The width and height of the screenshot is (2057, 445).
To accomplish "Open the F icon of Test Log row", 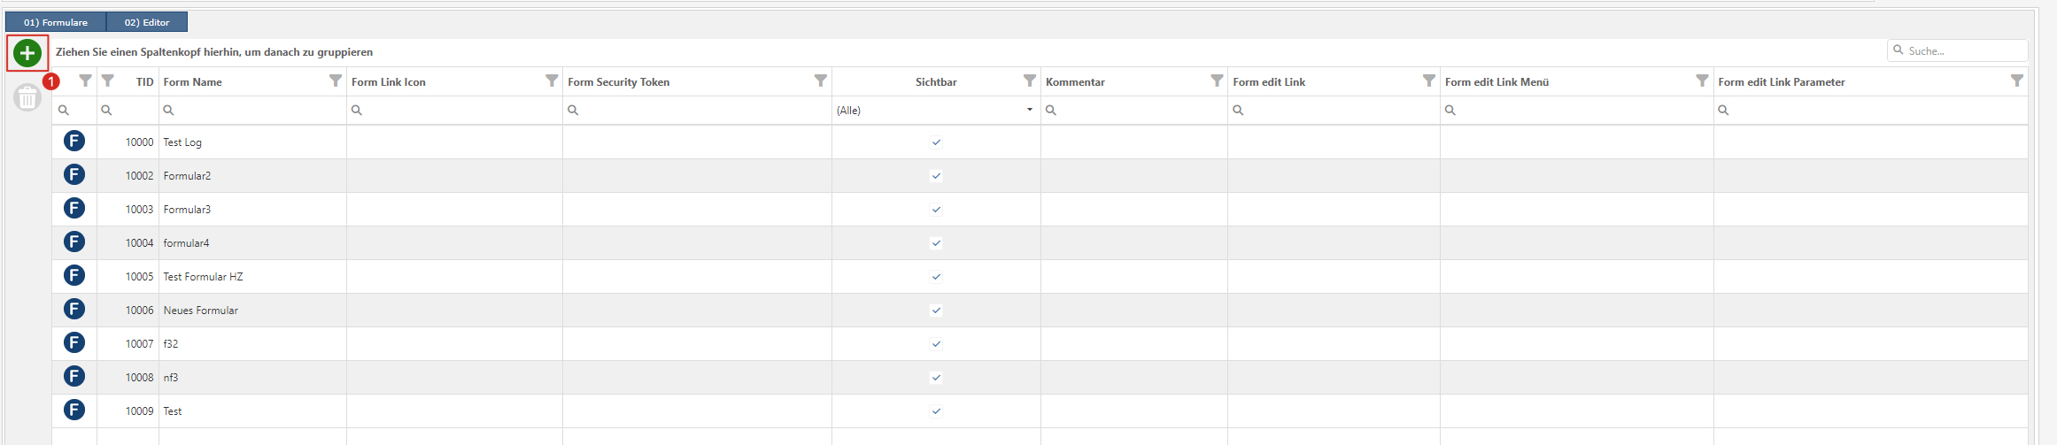I will 74,141.
